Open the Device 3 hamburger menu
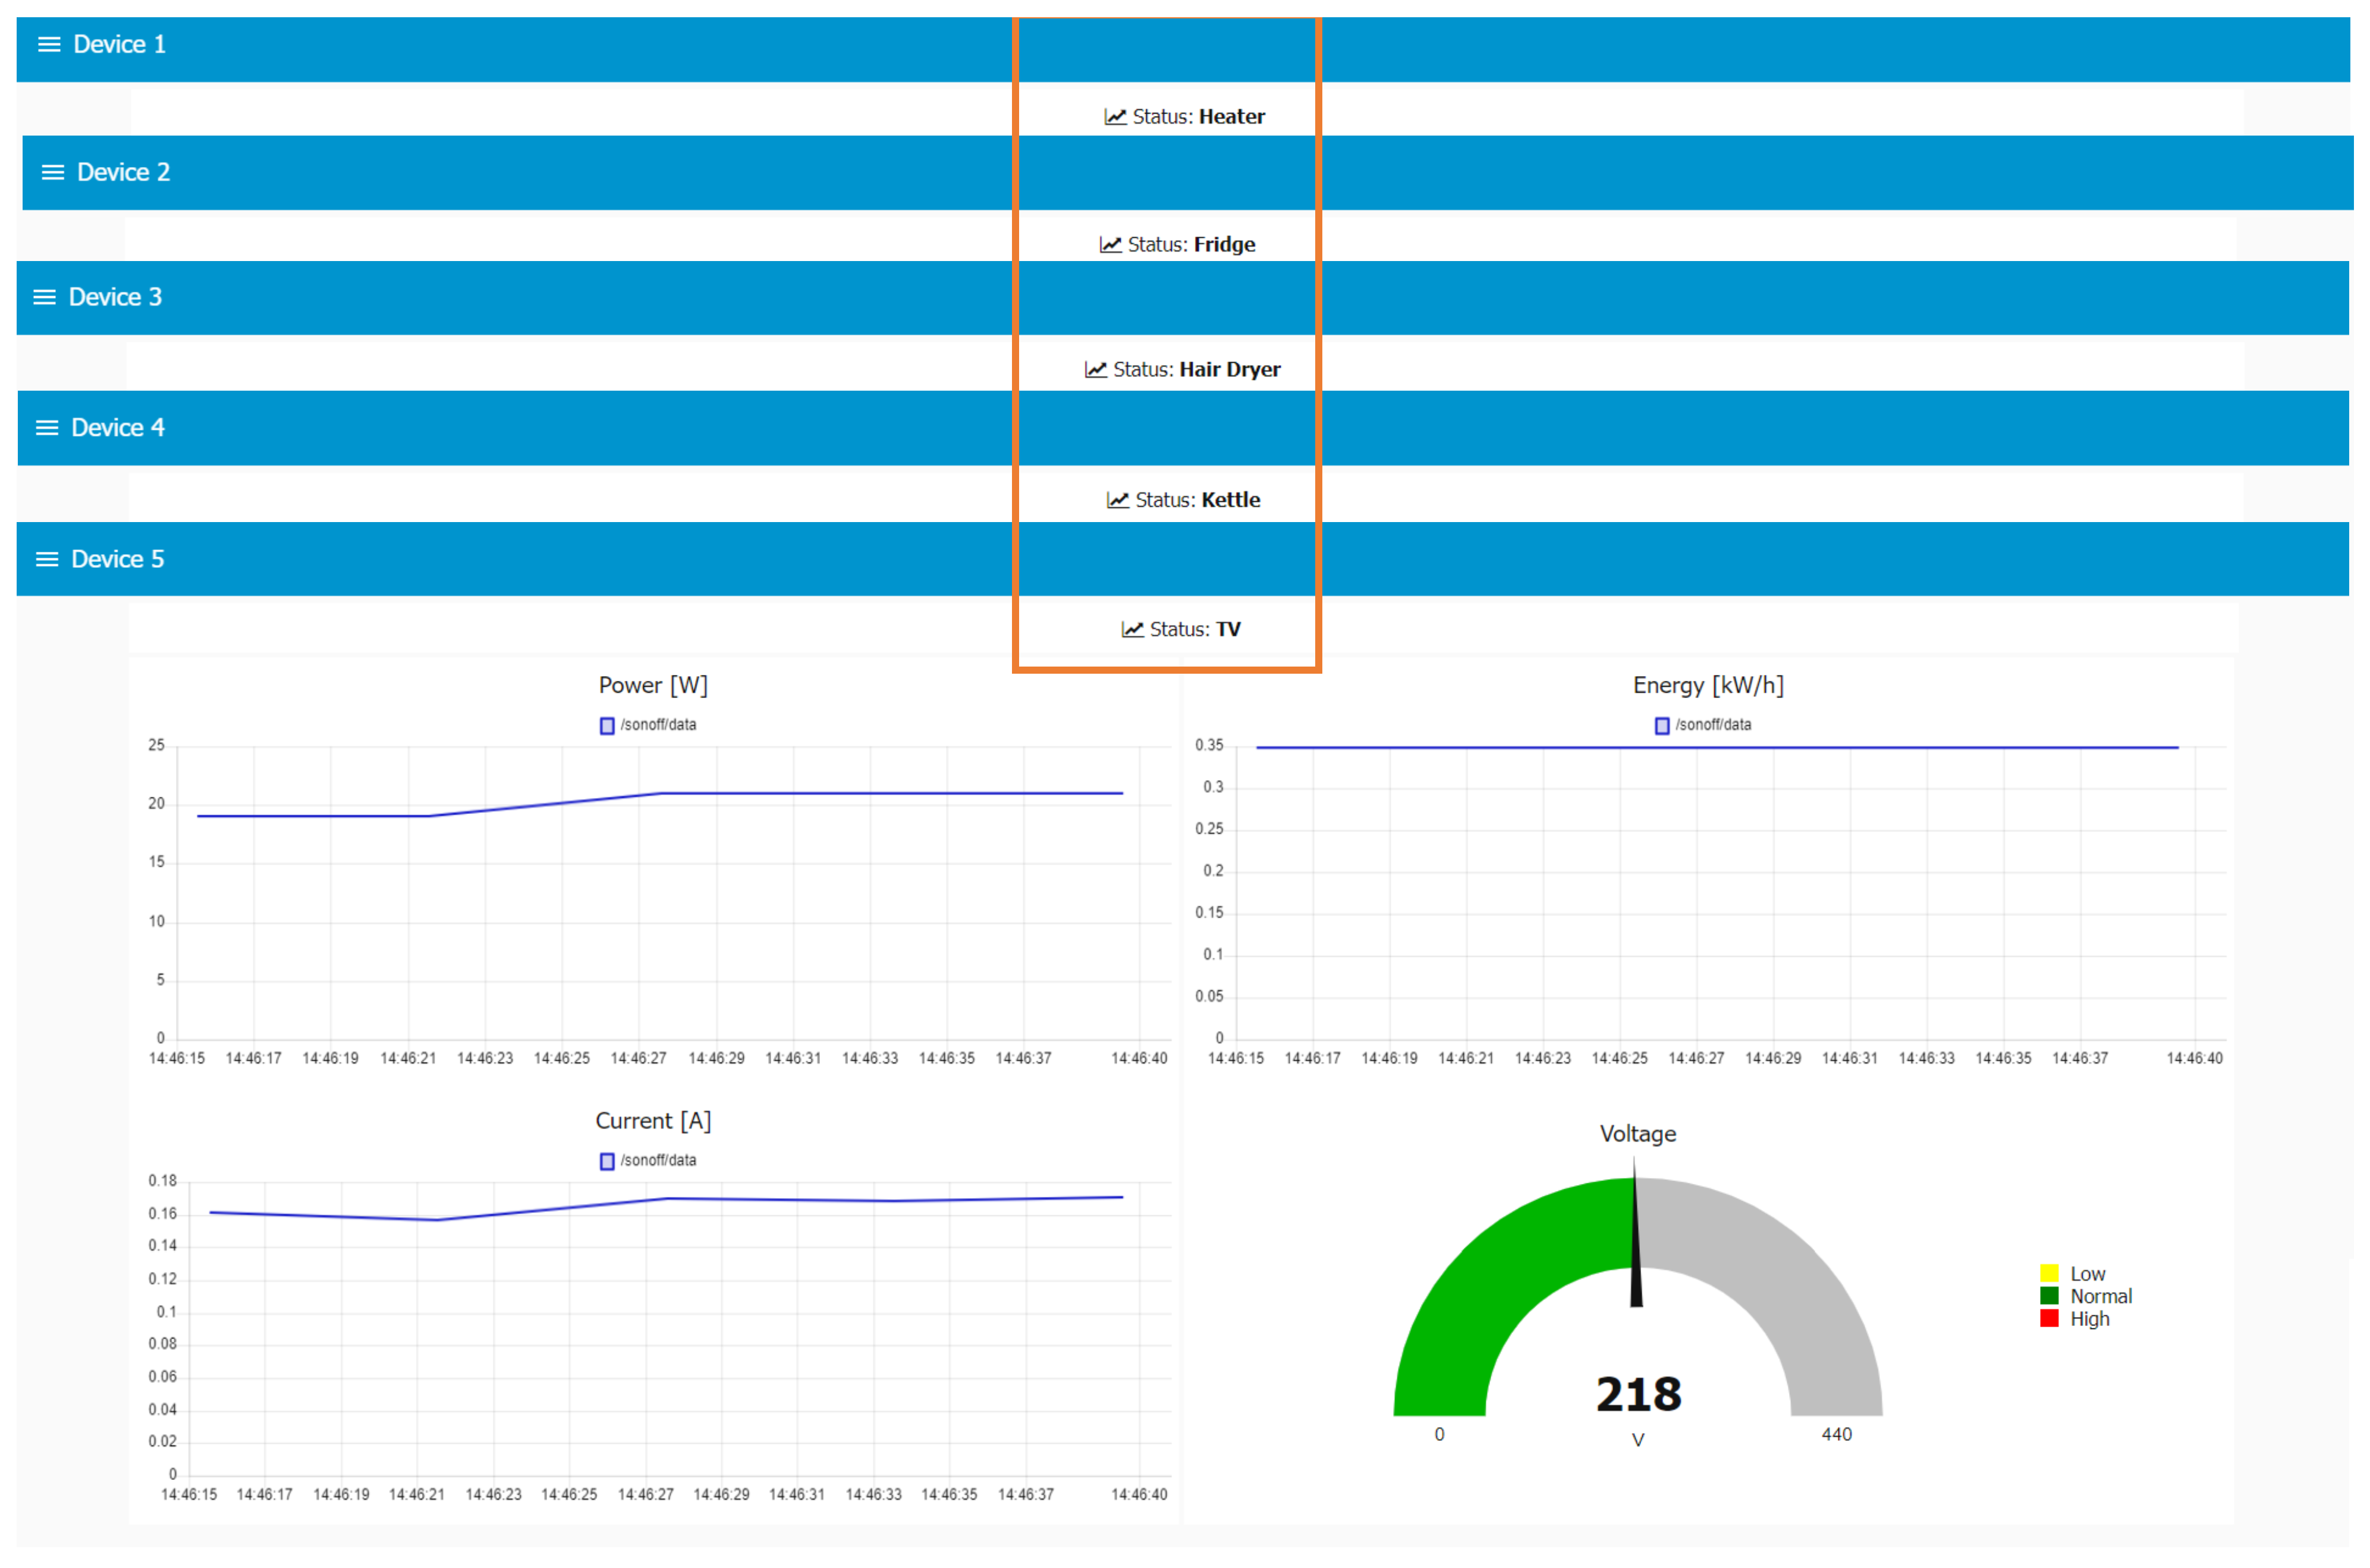 pyautogui.click(x=45, y=297)
